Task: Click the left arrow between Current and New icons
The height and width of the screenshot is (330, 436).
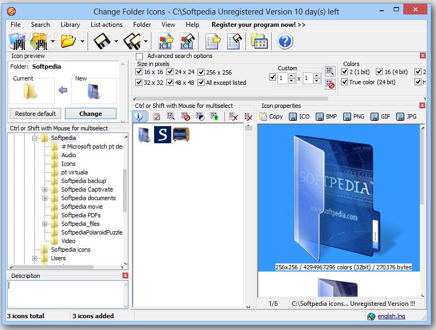Action: point(63,90)
